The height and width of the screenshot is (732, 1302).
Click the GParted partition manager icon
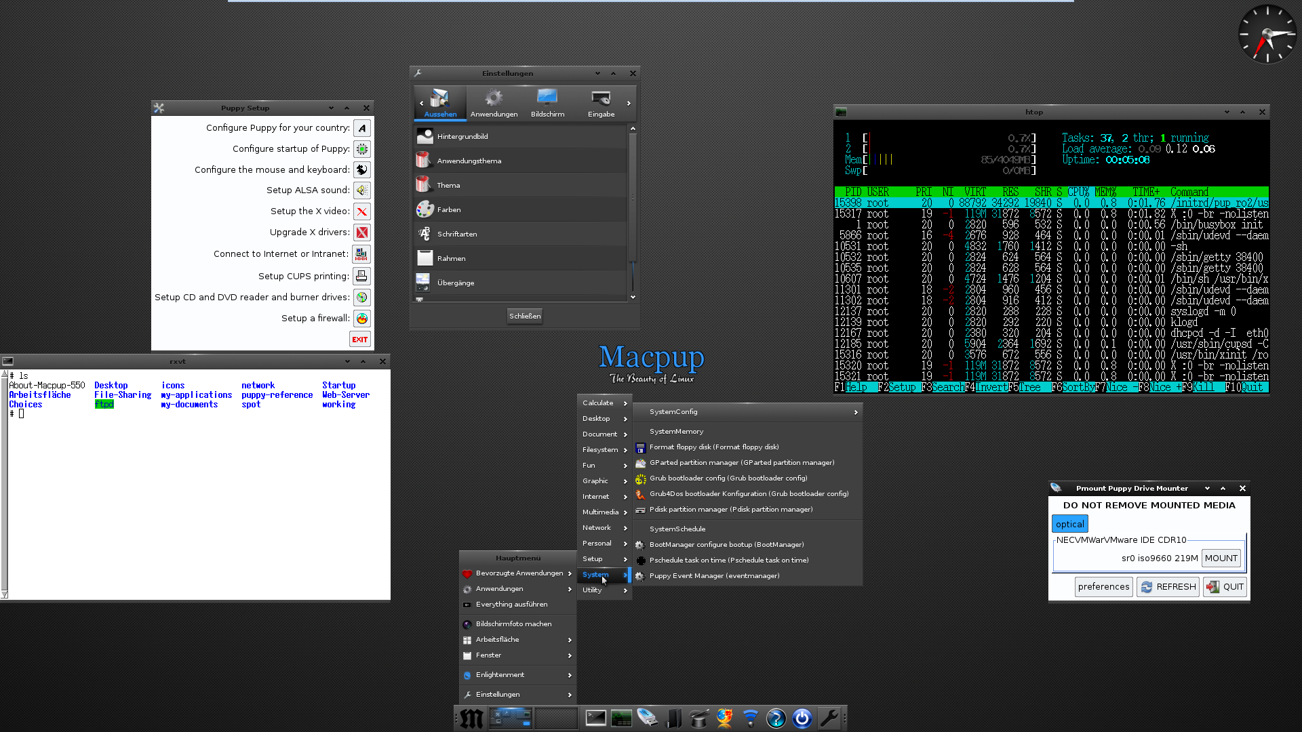pyautogui.click(x=640, y=463)
